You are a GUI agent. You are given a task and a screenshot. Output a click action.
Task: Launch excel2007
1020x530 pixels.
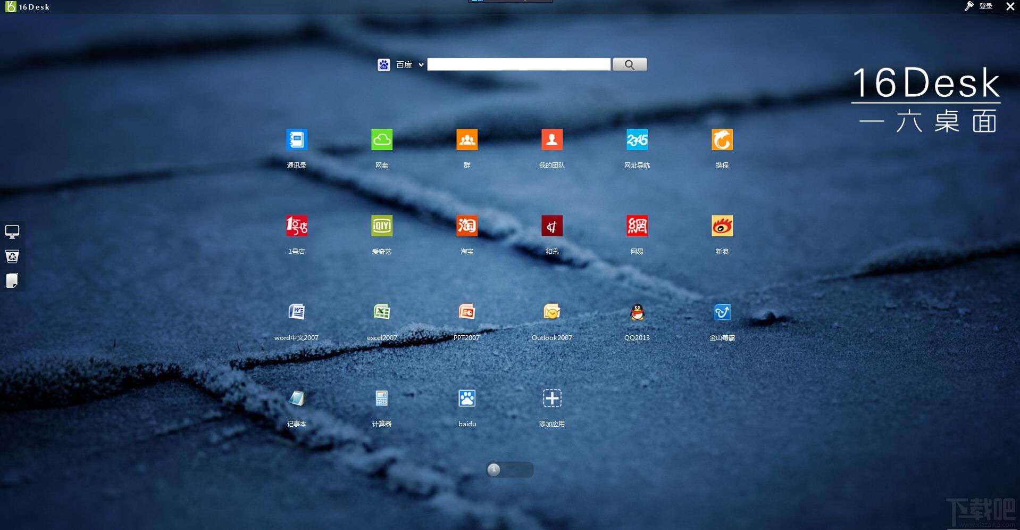[381, 312]
